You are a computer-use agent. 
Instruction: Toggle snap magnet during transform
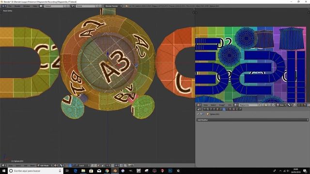112,165
